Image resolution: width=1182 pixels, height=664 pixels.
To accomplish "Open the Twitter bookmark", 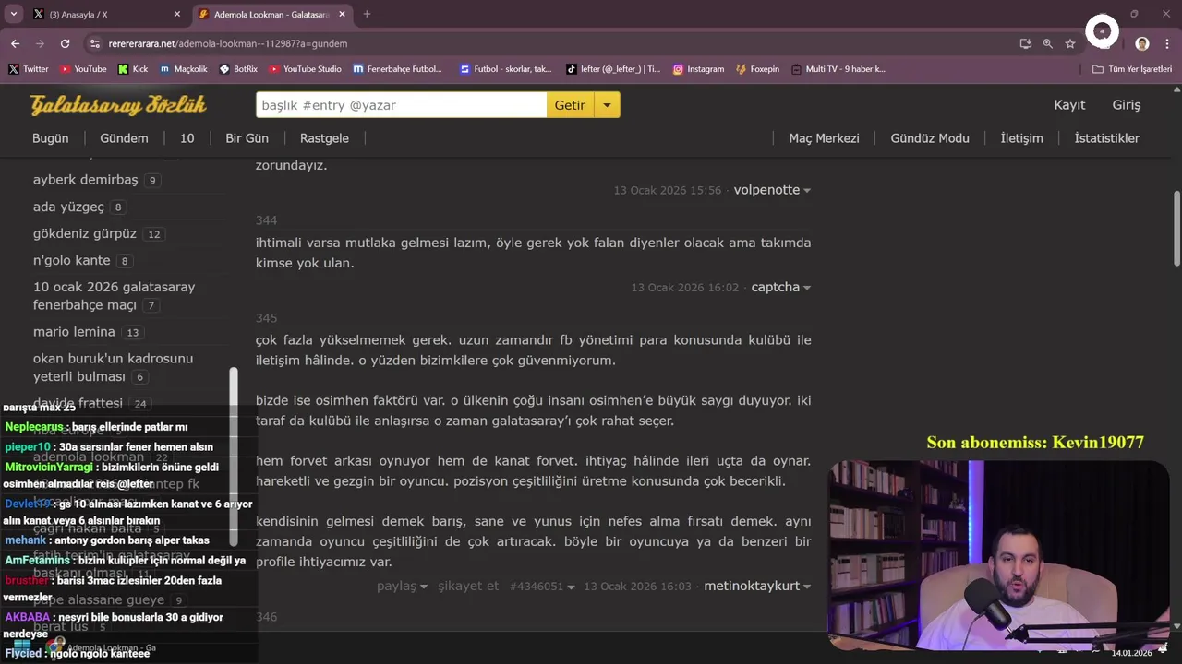I will coord(29,69).
